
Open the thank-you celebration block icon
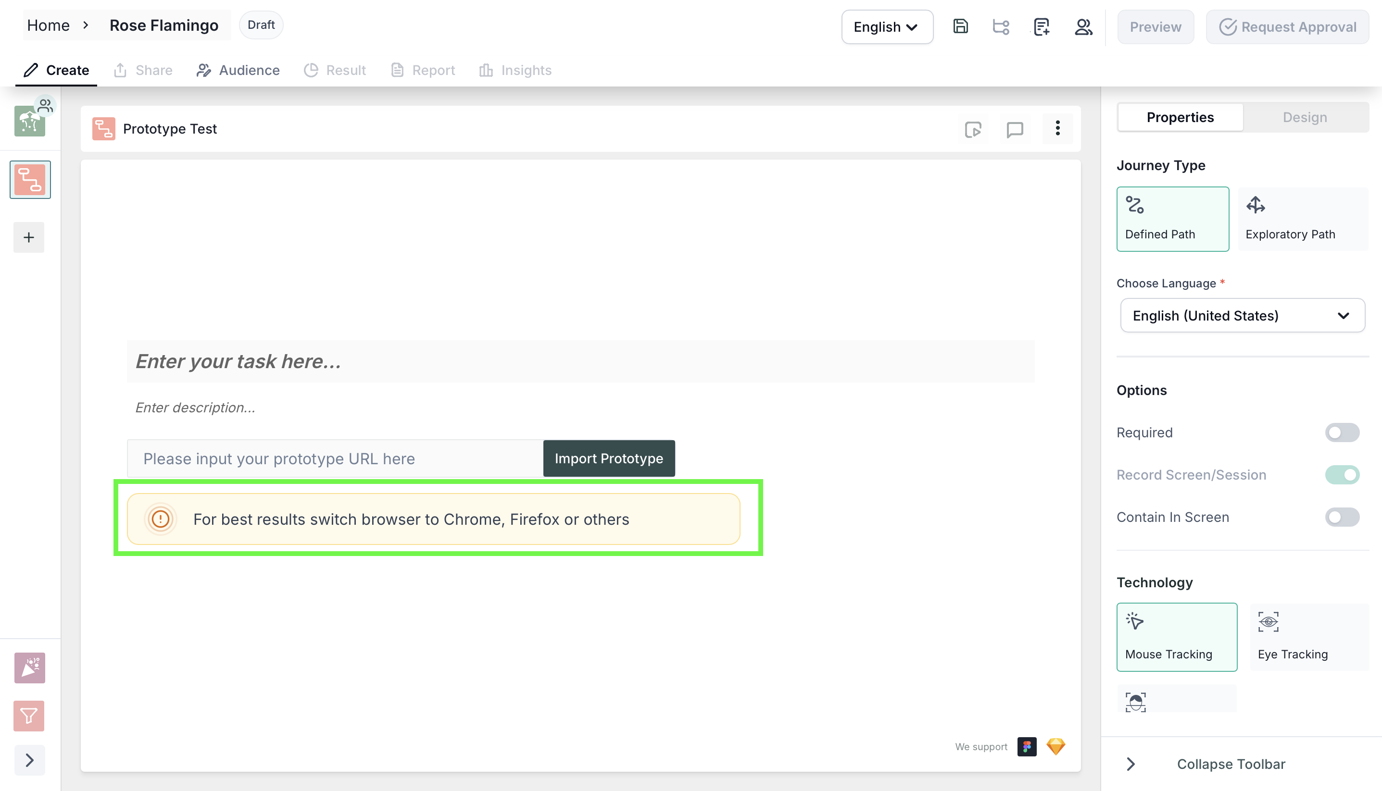[29, 667]
